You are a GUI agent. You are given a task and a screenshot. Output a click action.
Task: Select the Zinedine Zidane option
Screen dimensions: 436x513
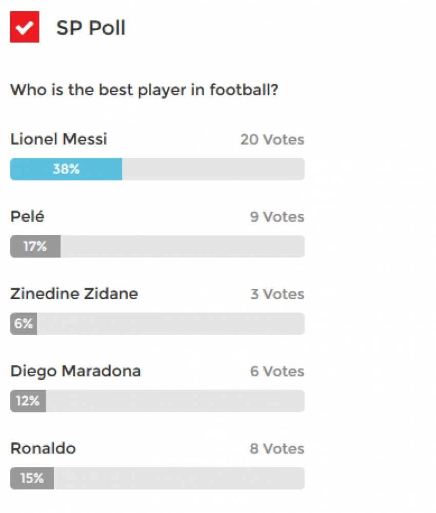point(74,294)
